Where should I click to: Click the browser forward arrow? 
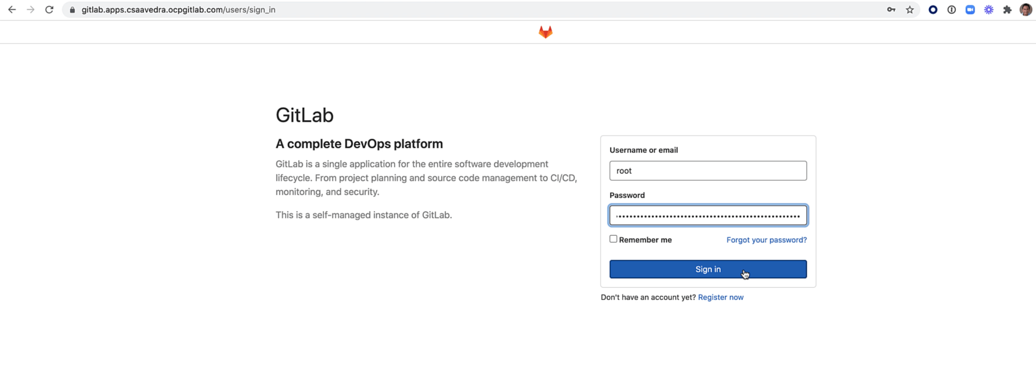pos(31,10)
